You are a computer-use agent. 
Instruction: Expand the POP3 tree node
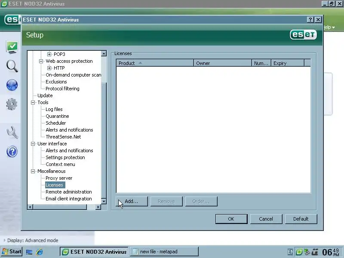(49, 54)
